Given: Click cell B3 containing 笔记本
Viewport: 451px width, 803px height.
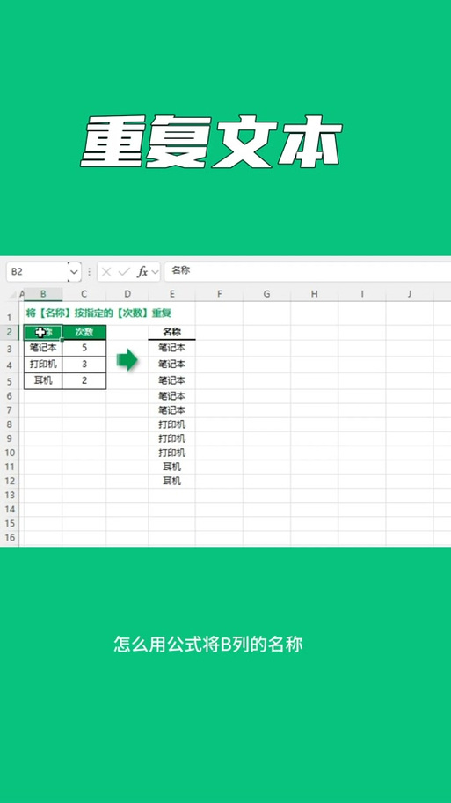Looking at the screenshot, I should point(43,349).
